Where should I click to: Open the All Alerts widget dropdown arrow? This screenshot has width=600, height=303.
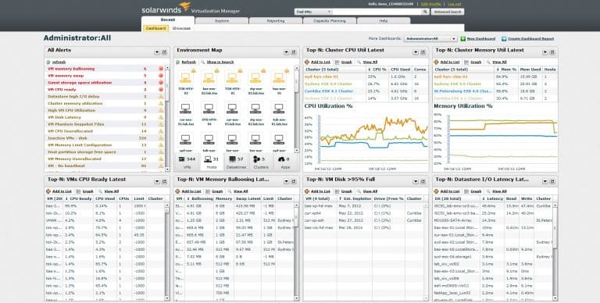tap(157, 52)
